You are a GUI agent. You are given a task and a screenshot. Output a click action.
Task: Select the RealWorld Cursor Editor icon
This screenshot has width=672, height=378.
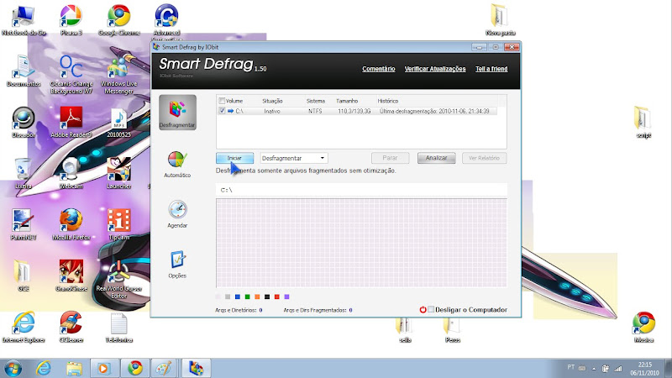[118, 280]
